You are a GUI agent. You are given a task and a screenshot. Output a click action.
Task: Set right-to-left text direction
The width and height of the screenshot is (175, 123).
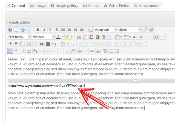coord(16,44)
